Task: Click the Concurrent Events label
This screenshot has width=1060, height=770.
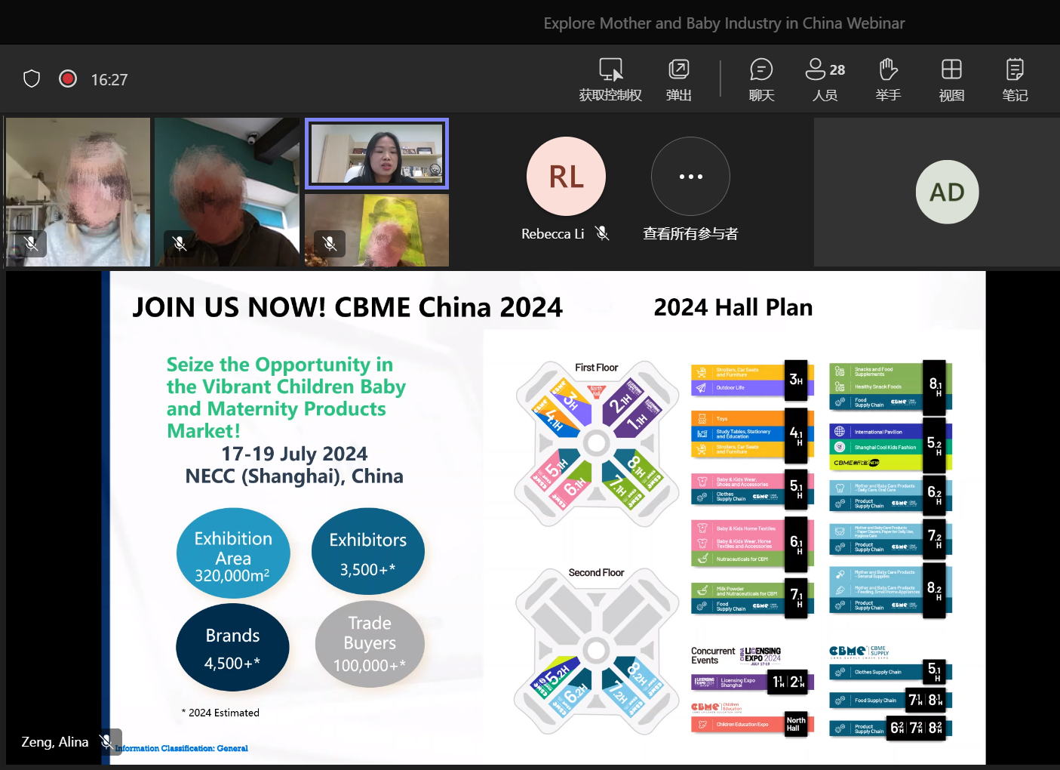Action: click(712, 655)
